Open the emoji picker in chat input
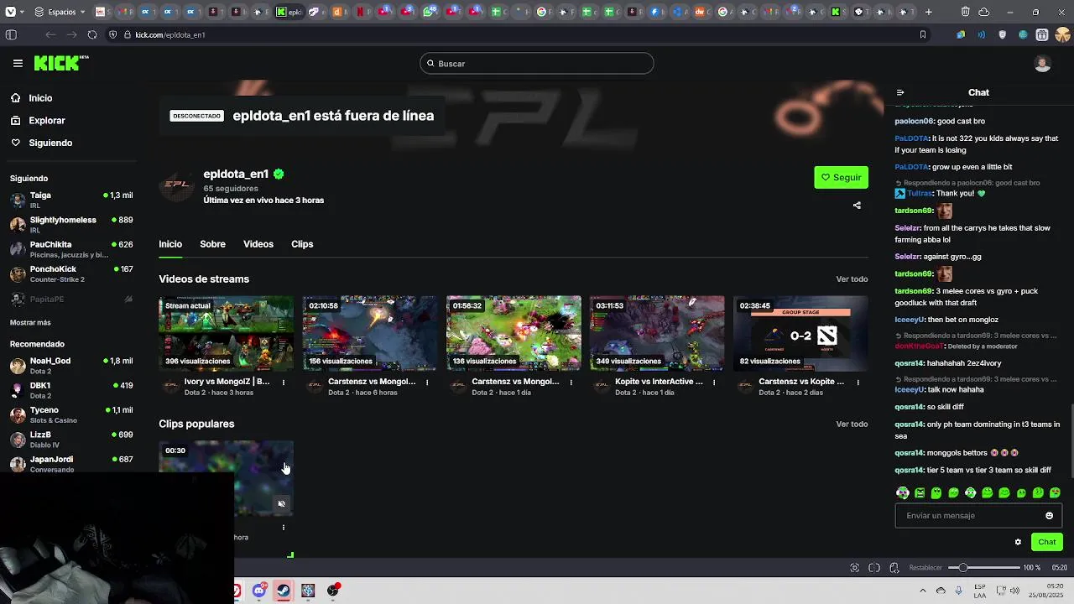This screenshot has width=1074, height=604. tap(1049, 515)
